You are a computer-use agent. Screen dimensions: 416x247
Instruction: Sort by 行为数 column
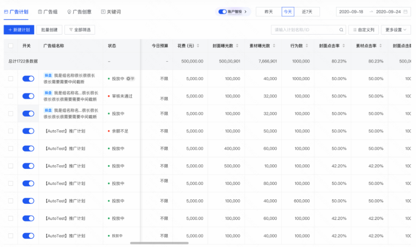point(306,46)
